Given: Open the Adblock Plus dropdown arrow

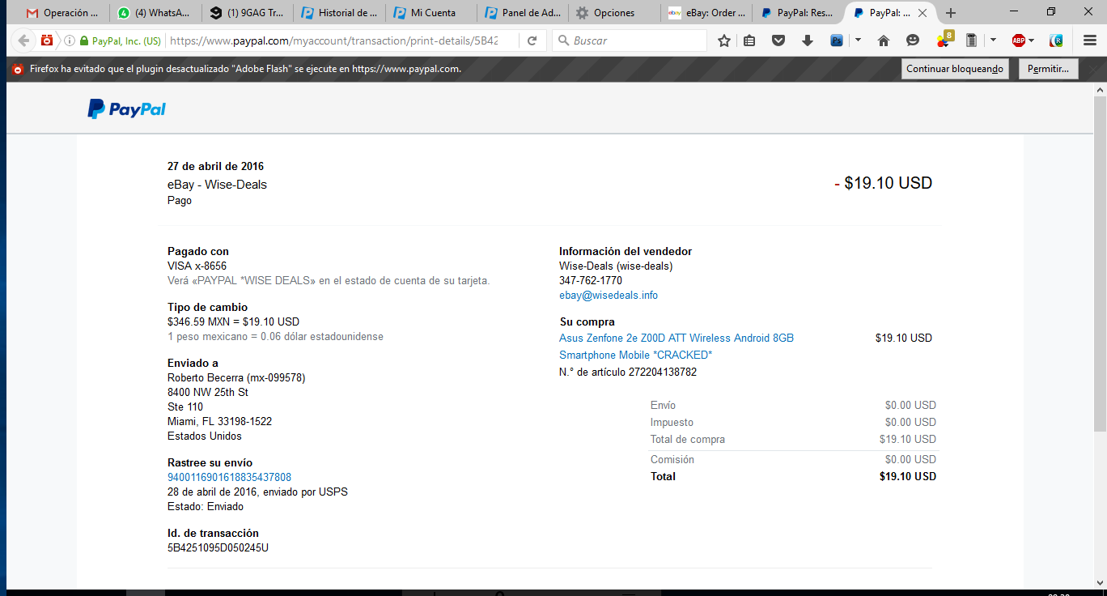Looking at the screenshot, I should pos(1032,40).
